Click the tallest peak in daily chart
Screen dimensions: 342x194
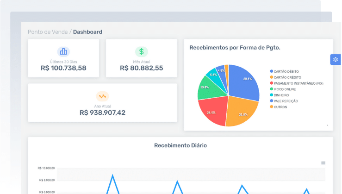[112, 176]
